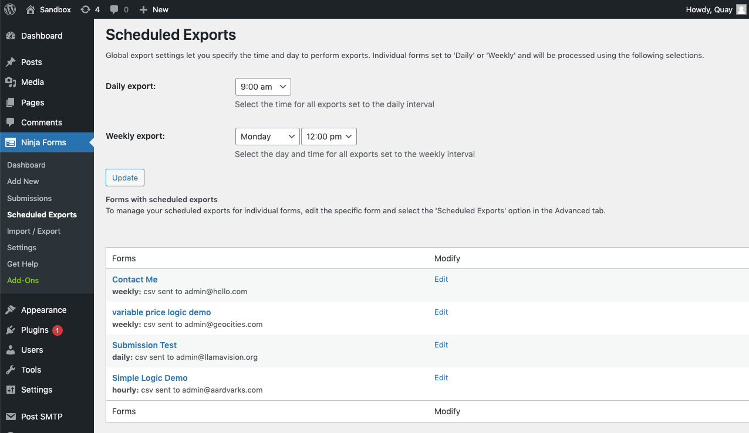The width and height of the screenshot is (749, 433).
Task: Open the 12:00 pm weekly time selector
Action: click(329, 136)
